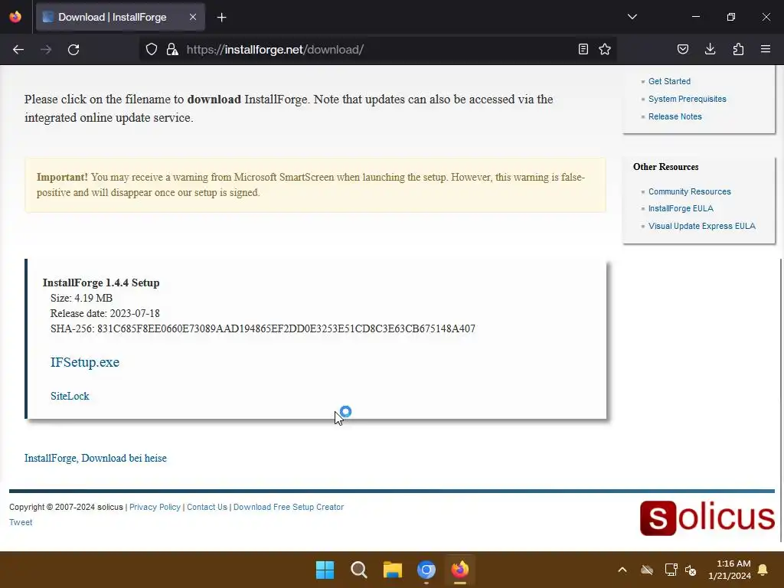Open the list all tabs dropdown
The height and width of the screenshot is (588, 784).
coord(632,17)
